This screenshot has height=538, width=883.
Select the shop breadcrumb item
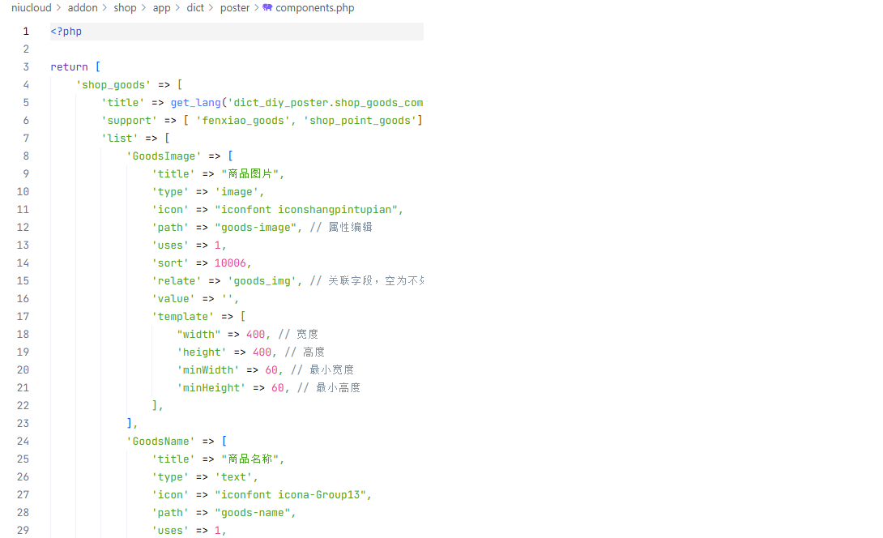125,8
